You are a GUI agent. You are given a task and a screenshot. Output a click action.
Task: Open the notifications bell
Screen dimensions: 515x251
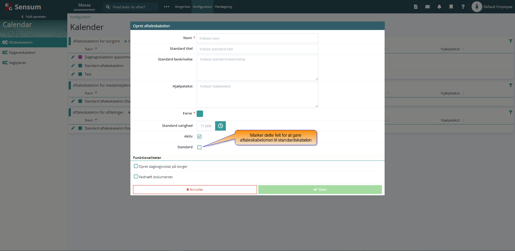click(x=439, y=7)
